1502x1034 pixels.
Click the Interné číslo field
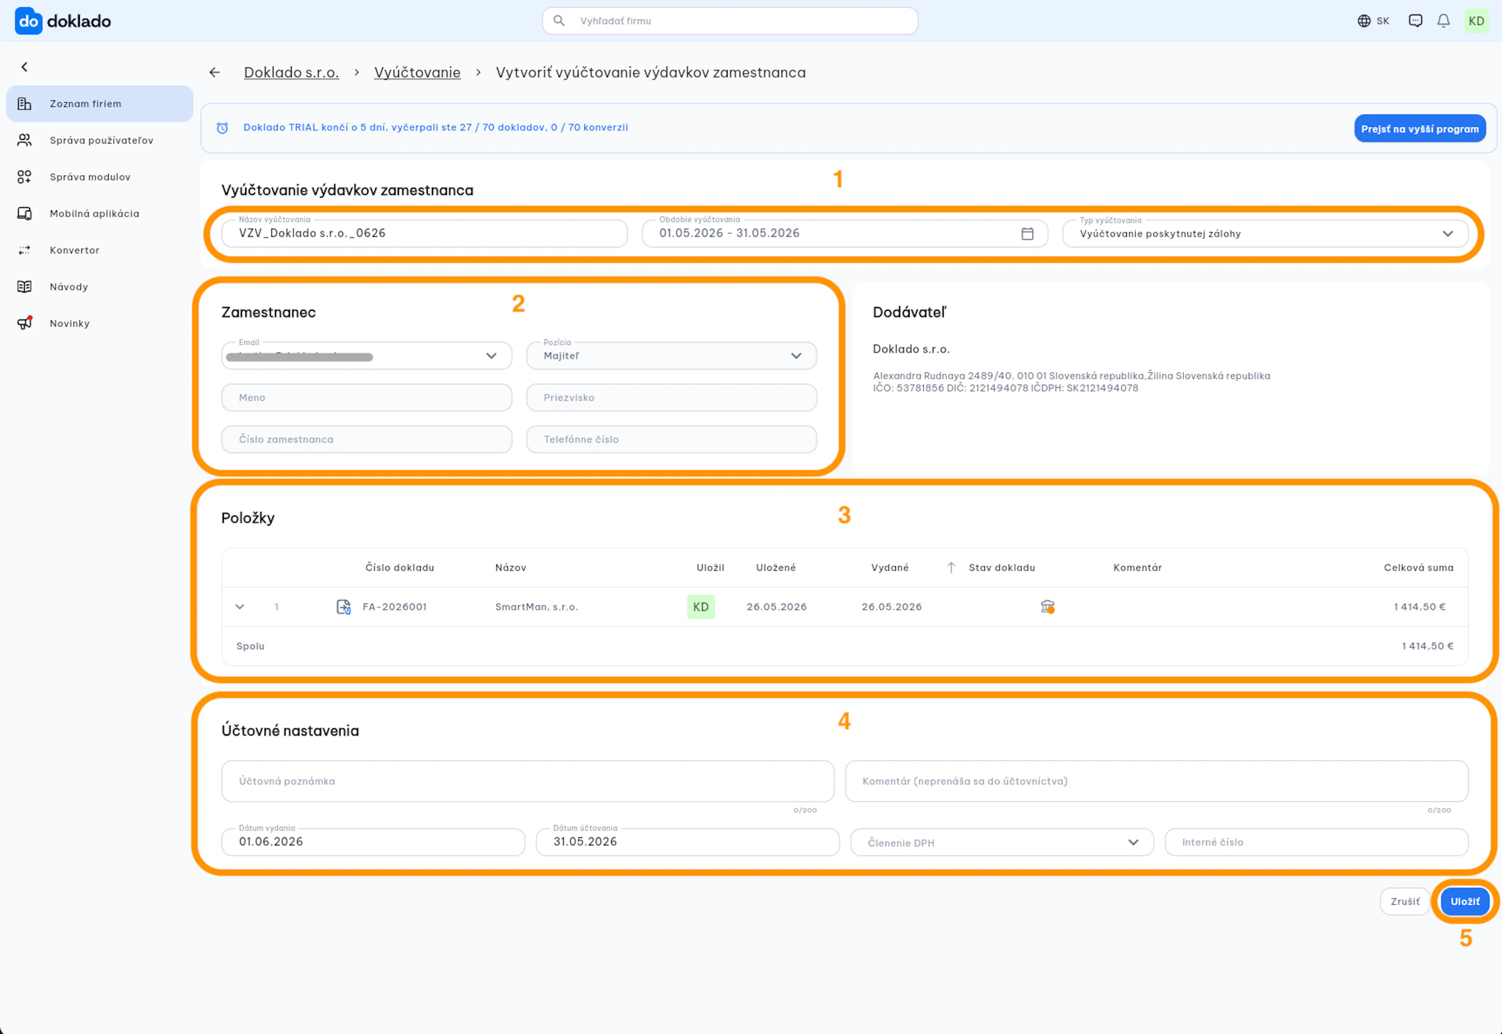click(1317, 842)
